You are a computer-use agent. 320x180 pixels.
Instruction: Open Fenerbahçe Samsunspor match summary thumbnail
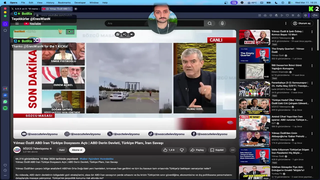pos(254,89)
